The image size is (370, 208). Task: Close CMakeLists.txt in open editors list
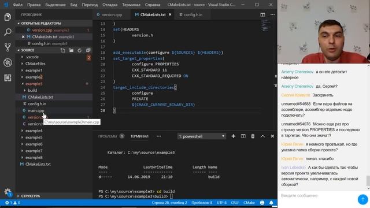(23, 37)
